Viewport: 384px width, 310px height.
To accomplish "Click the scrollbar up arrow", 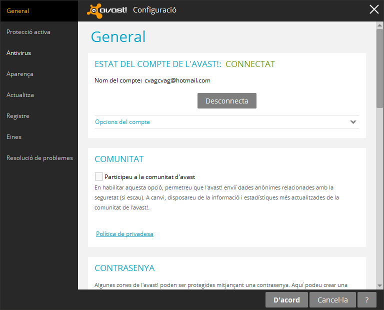I will pos(379,25).
